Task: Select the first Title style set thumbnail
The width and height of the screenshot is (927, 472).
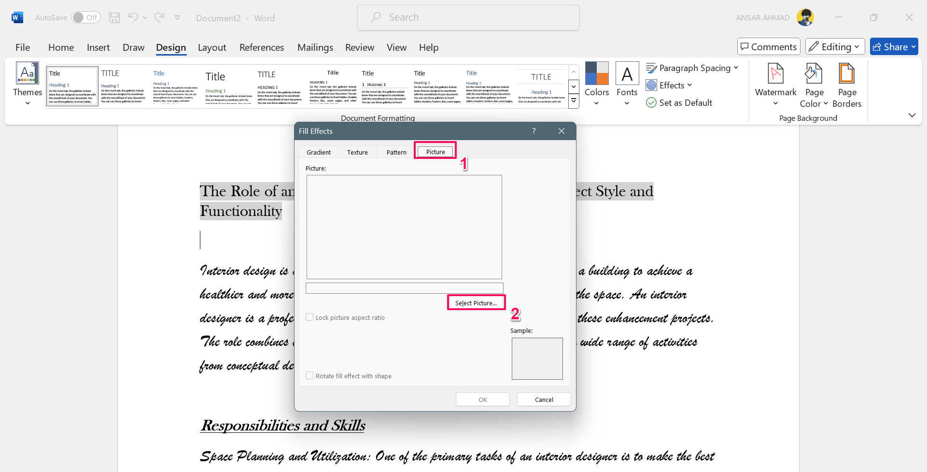Action: coord(72,86)
